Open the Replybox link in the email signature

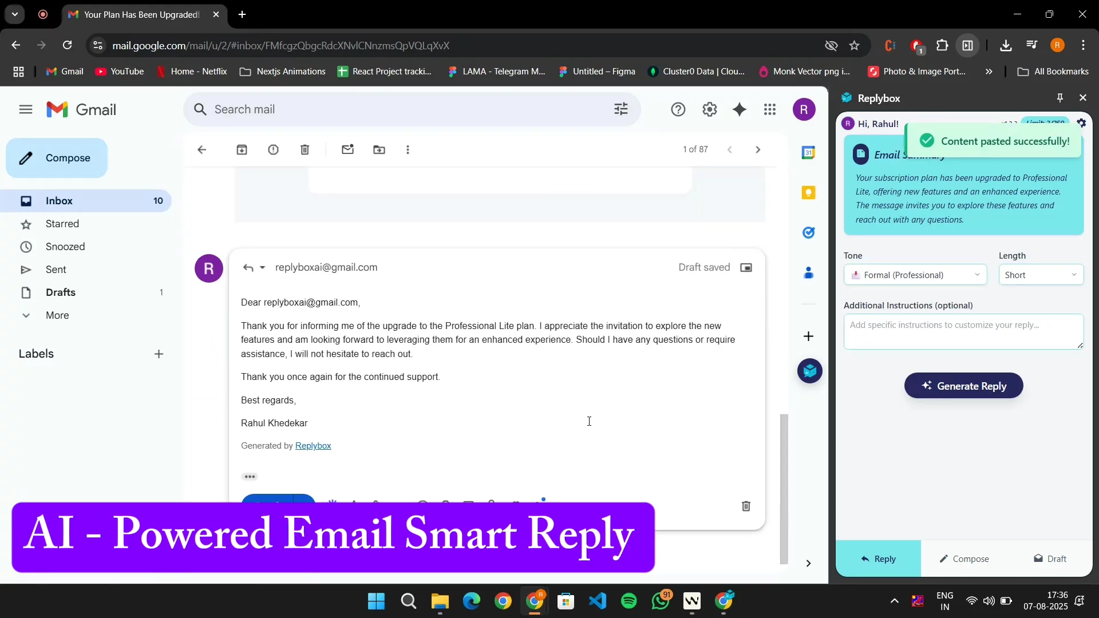(x=313, y=446)
